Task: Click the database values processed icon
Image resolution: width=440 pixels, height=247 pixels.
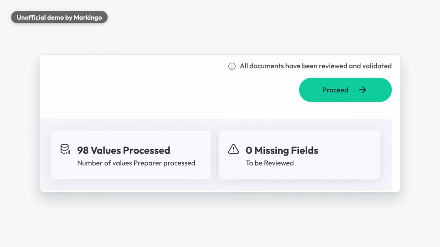Action: [x=66, y=149]
